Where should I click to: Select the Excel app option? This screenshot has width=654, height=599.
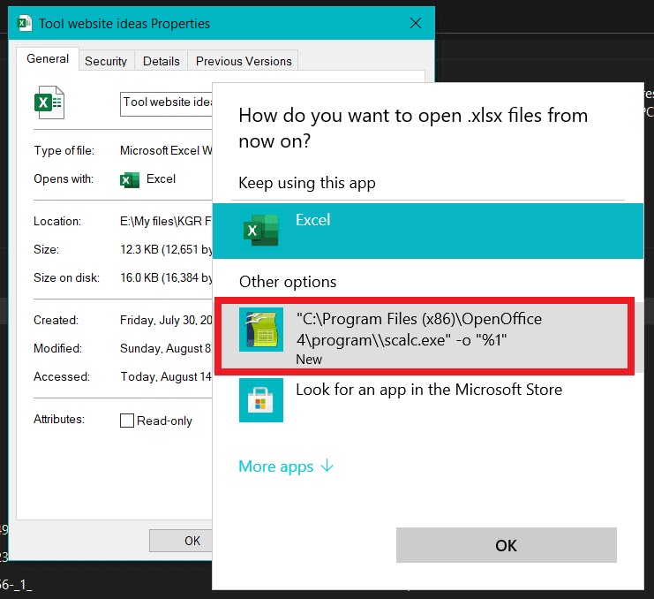tap(428, 231)
